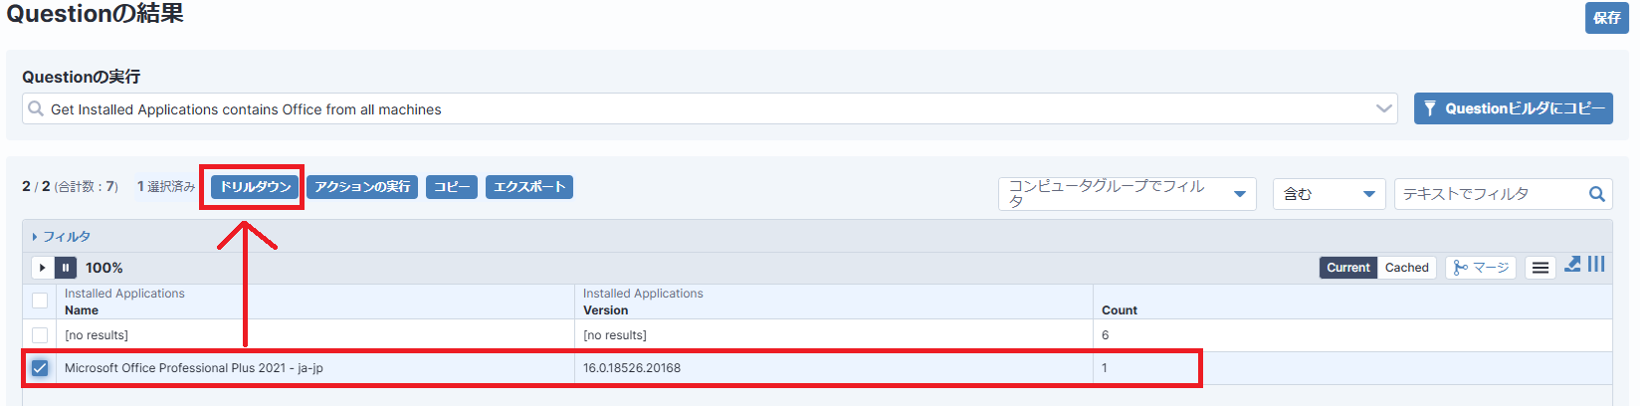Click the magnifier icon in text filter
This screenshot has height=406, width=1640.
(x=1597, y=194)
